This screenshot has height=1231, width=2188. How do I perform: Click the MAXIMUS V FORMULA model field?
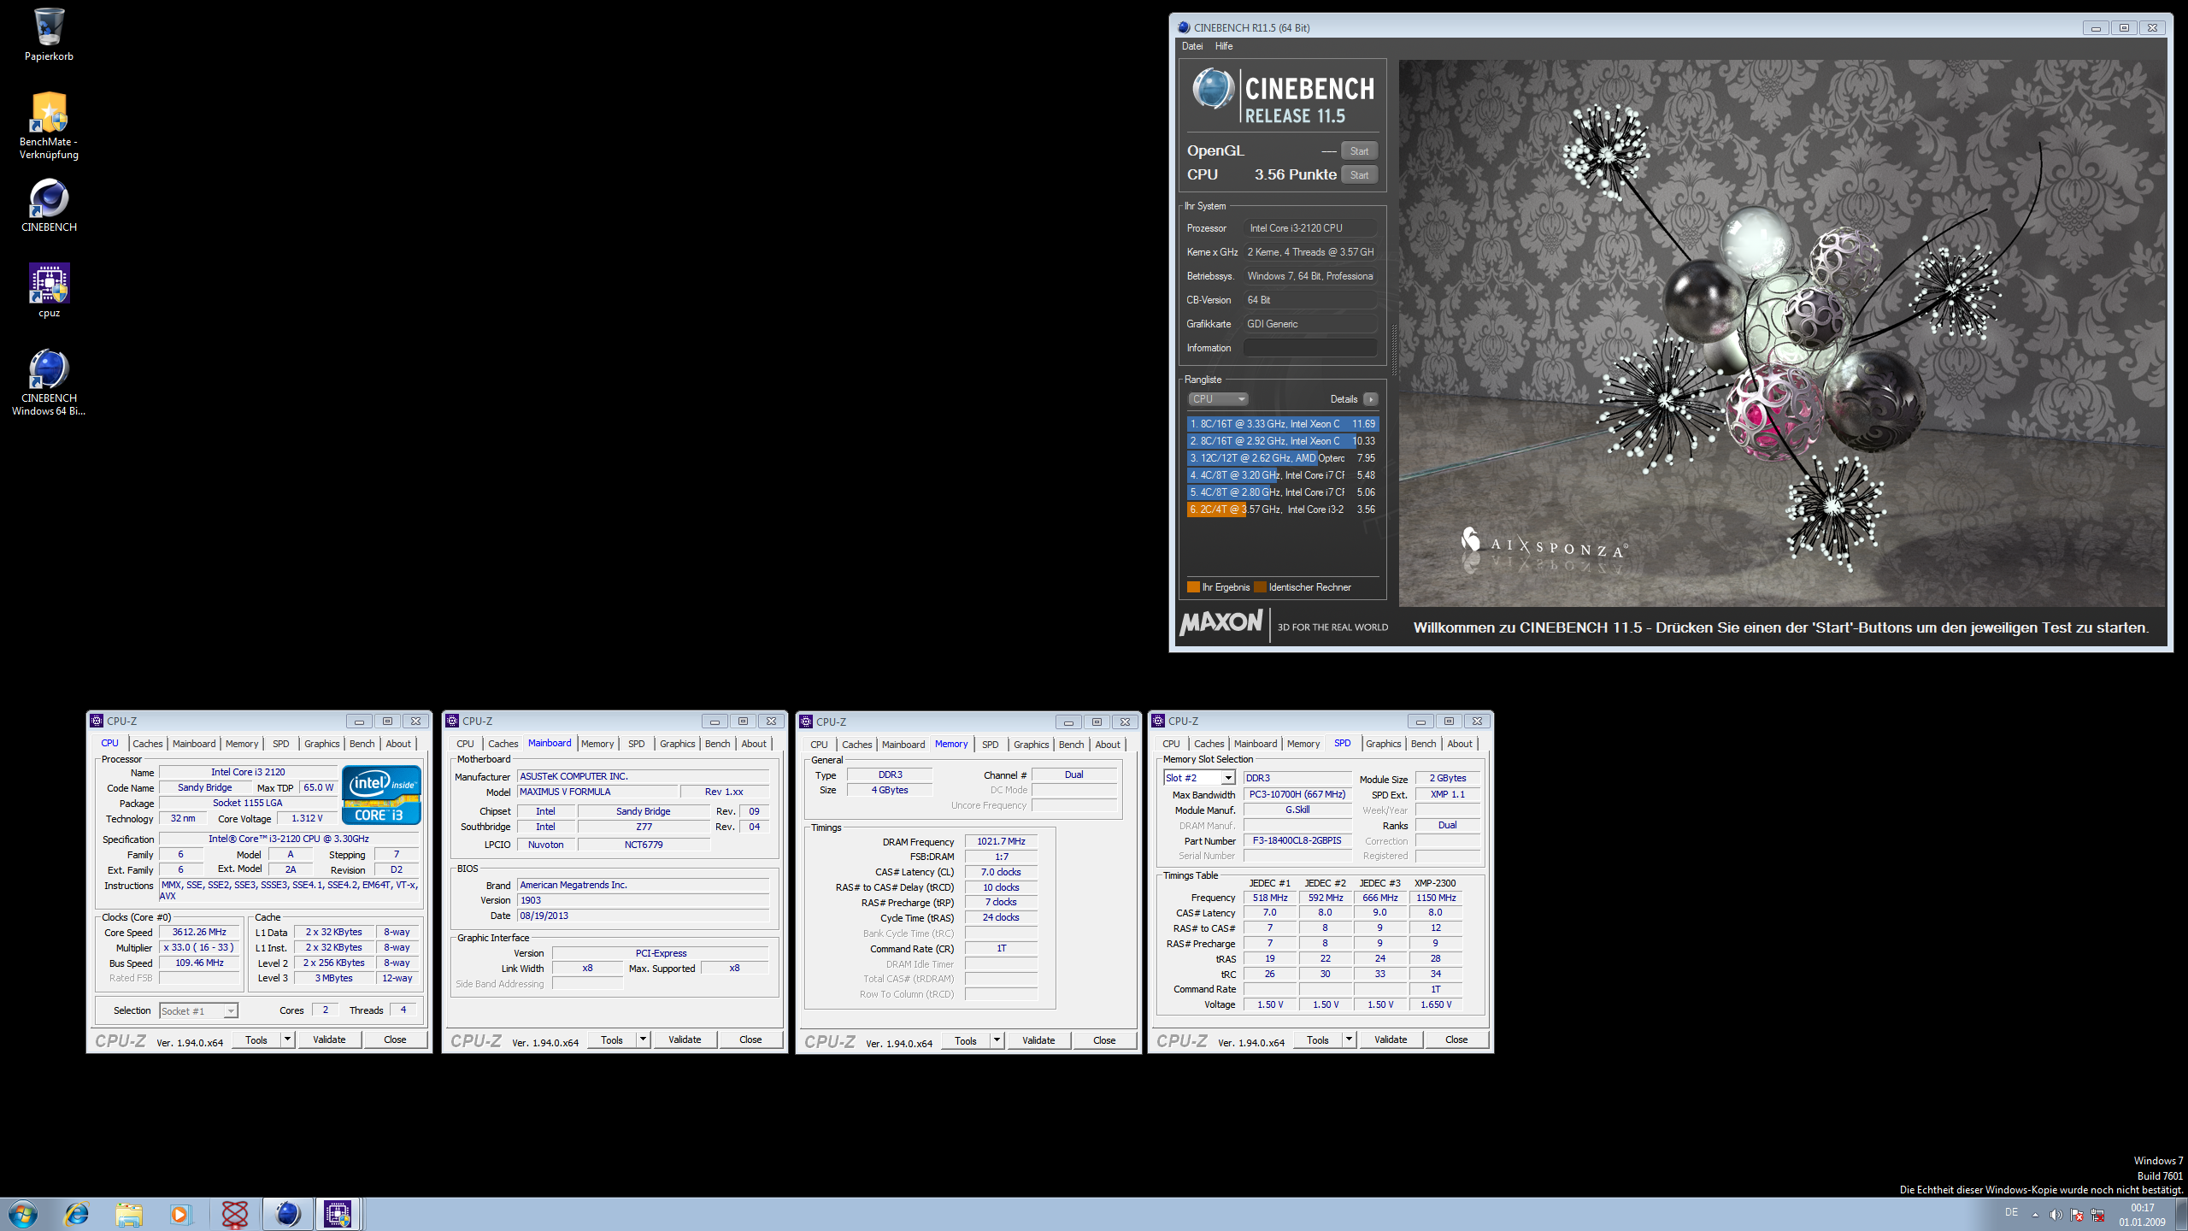pyautogui.click(x=597, y=792)
